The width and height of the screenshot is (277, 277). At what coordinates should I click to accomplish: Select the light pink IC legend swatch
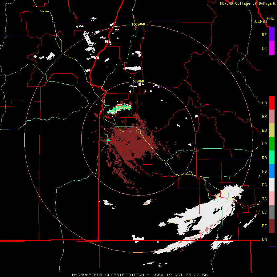(x=272, y=199)
